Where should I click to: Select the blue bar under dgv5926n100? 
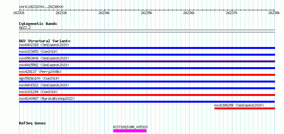pyautogui.click(x=147, y=82)
